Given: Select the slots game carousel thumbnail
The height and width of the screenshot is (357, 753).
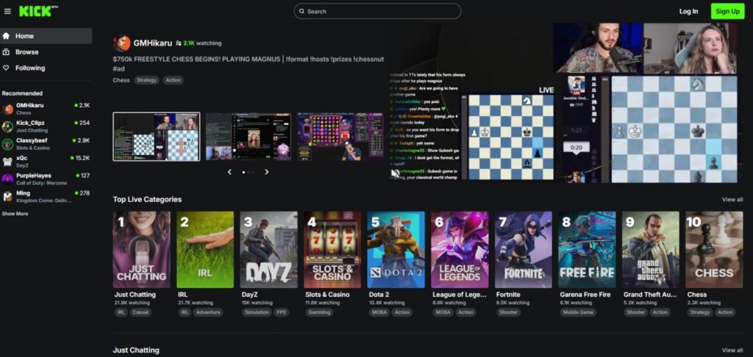Looking at the screenshot, I should point(340,137).
